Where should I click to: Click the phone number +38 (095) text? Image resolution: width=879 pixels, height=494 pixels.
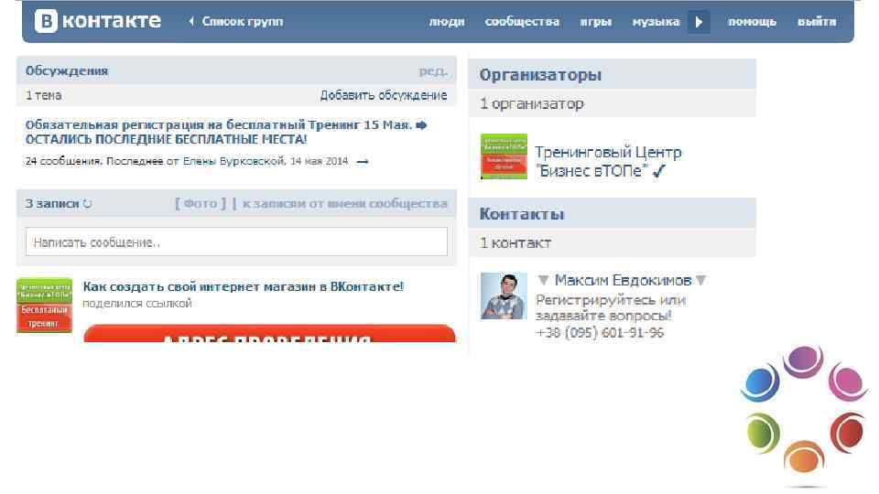tap(599, 333)
